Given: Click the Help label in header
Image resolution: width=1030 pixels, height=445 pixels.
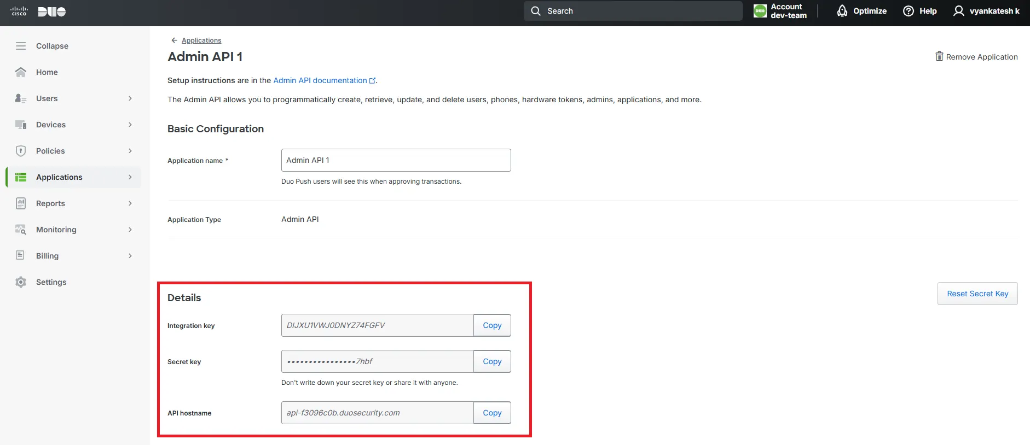Looking at the screenshot, I should [928, 11].
